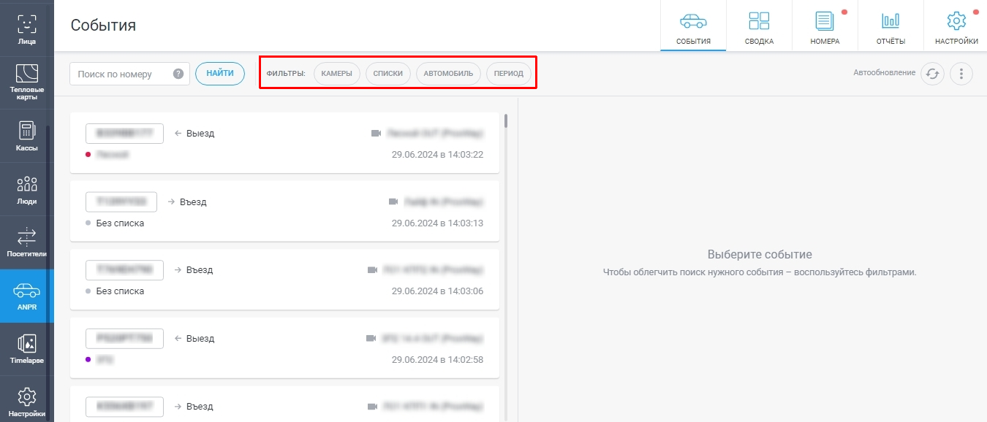
Task: Click camera icon in 14:03:22 event
Action: pyautogui.click(x=376, y=134)
